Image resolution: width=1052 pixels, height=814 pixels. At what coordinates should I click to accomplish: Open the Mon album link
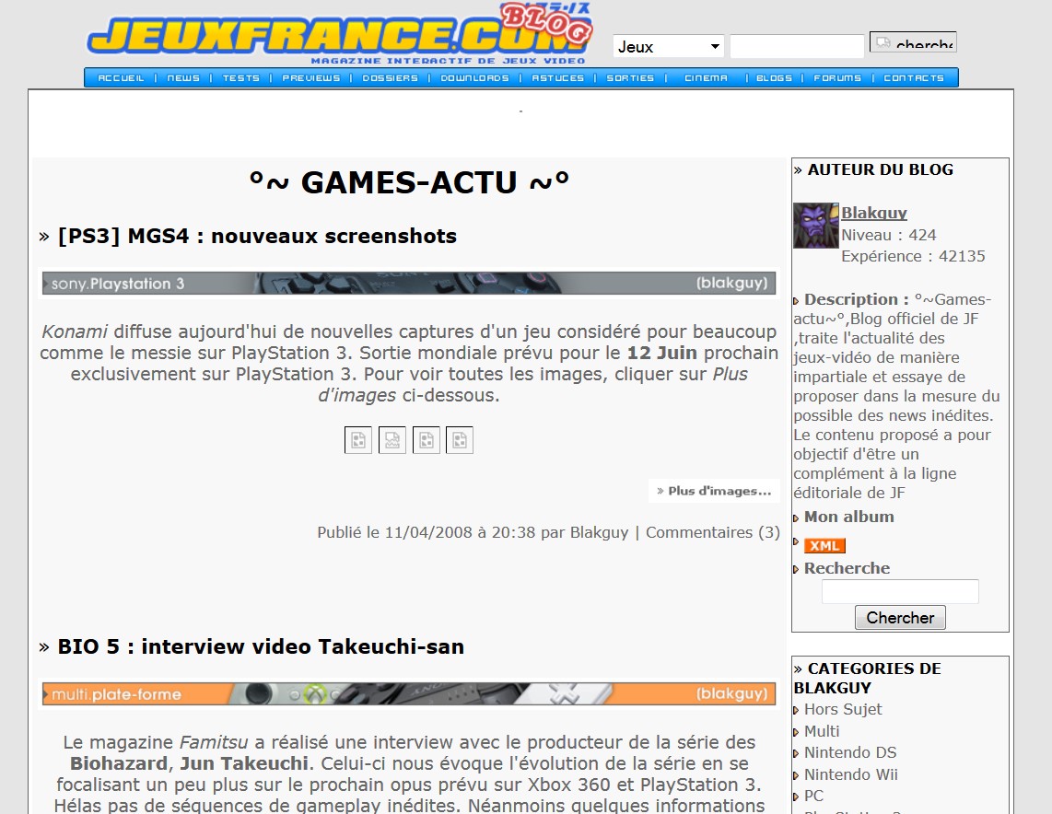[848, 517]
